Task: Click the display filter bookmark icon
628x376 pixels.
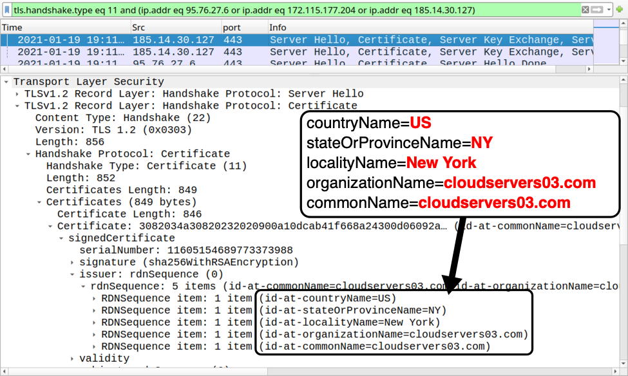Action: point(6,10)
